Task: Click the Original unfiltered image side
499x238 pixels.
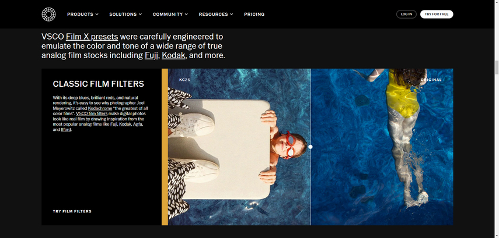Action: (x=382, y=147)
